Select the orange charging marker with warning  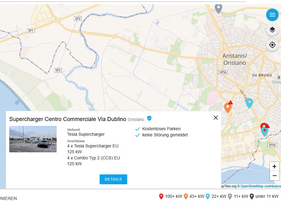click(x=228, y=107)
